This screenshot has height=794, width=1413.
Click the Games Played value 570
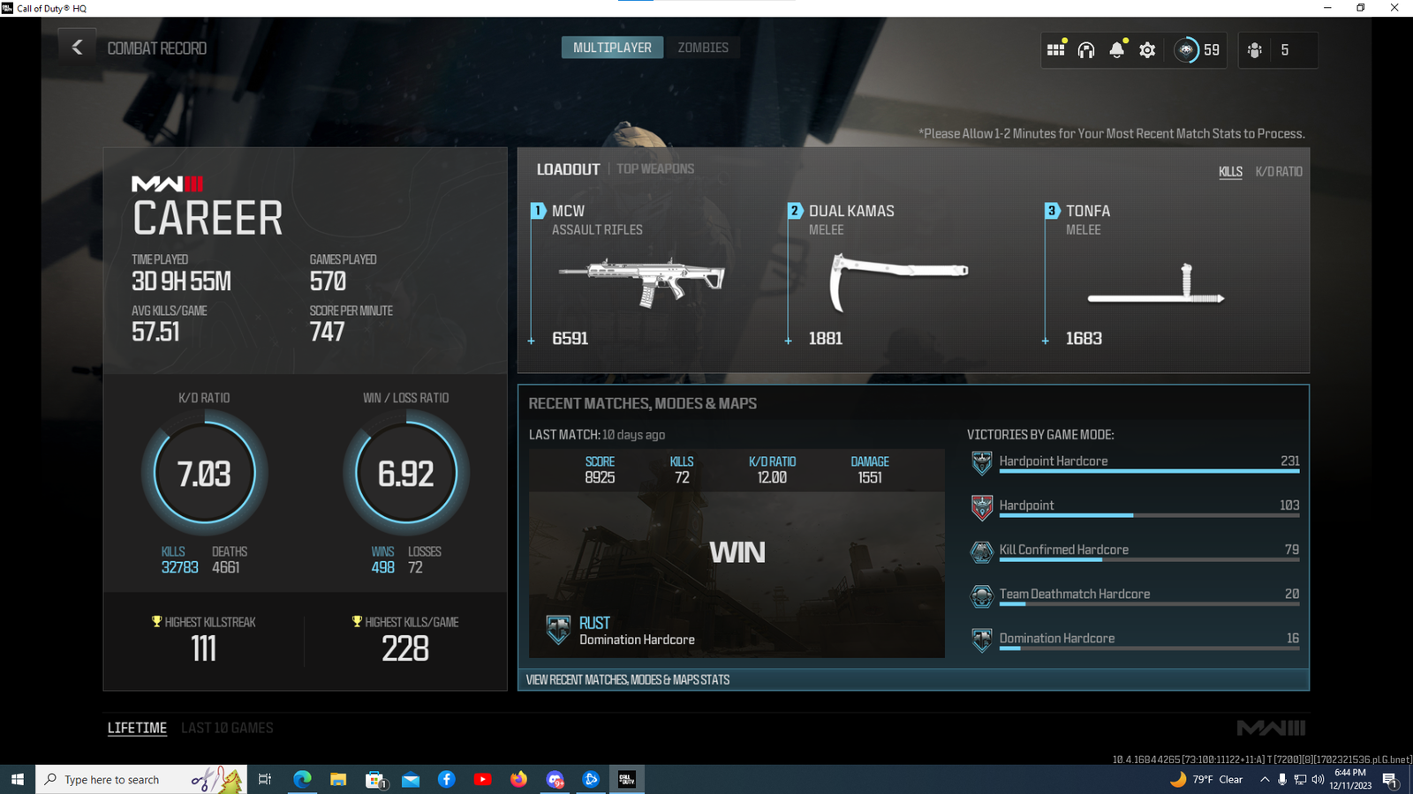(x=328, y=281)
